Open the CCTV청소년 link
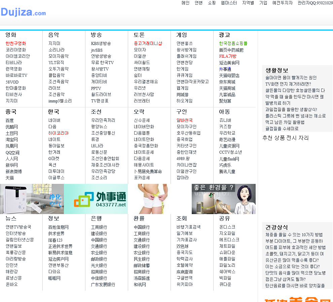This screenshot has height=302, width=333. tap(230, 152)
